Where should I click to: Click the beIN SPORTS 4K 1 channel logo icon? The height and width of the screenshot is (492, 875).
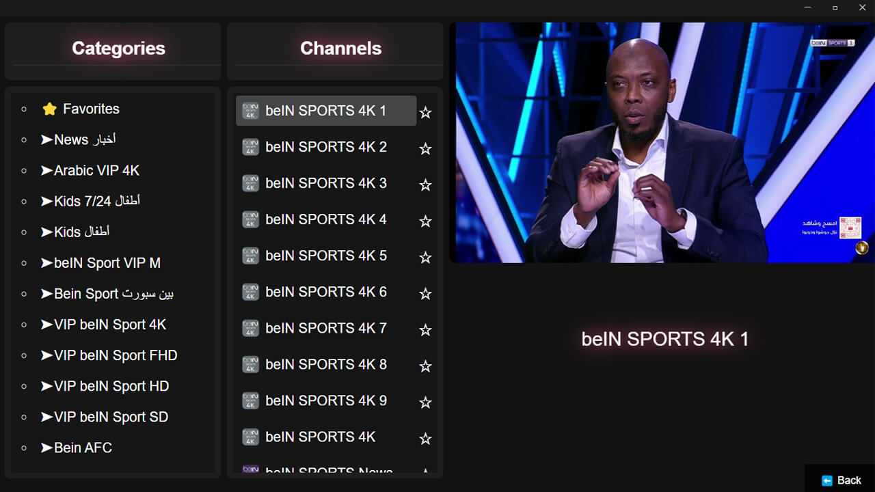pyautogui.click(x=251, y=111)
